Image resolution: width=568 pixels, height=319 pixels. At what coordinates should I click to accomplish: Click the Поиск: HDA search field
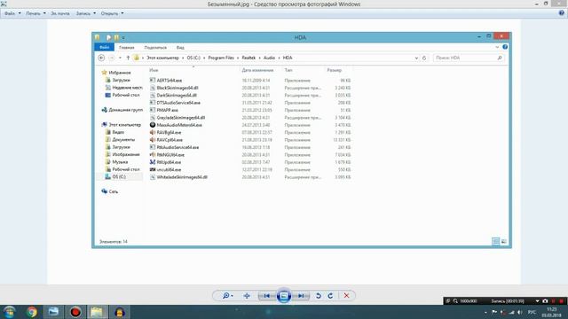[469, 58]
